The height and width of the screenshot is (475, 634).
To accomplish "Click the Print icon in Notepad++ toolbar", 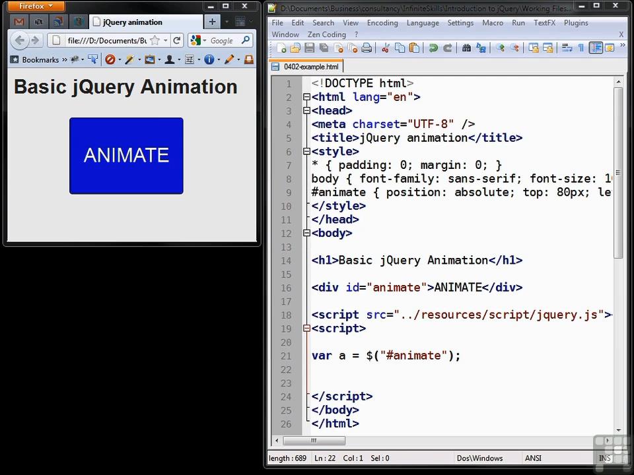I will point(367,48).
